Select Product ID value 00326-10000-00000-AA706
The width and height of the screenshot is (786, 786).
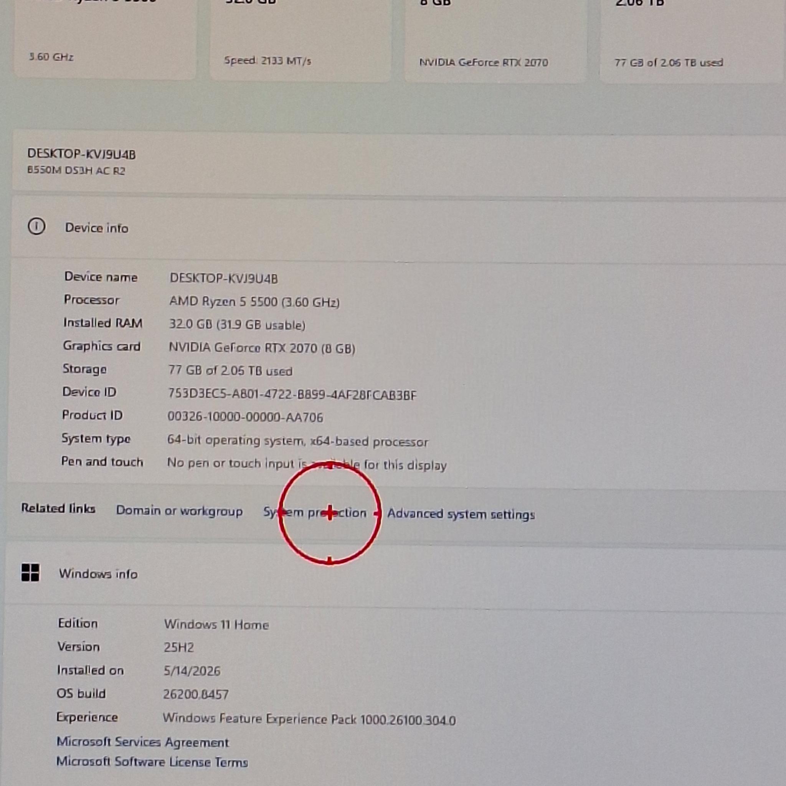tap(245, 417)
